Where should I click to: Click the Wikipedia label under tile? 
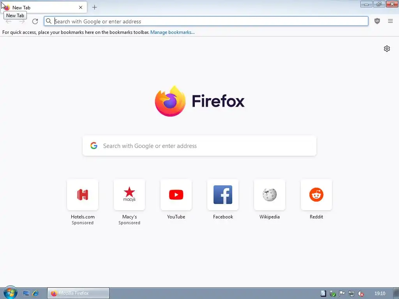[270, 217]
